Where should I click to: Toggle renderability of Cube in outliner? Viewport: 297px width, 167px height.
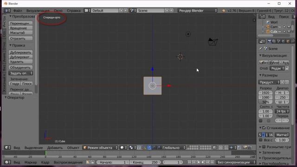289,32
